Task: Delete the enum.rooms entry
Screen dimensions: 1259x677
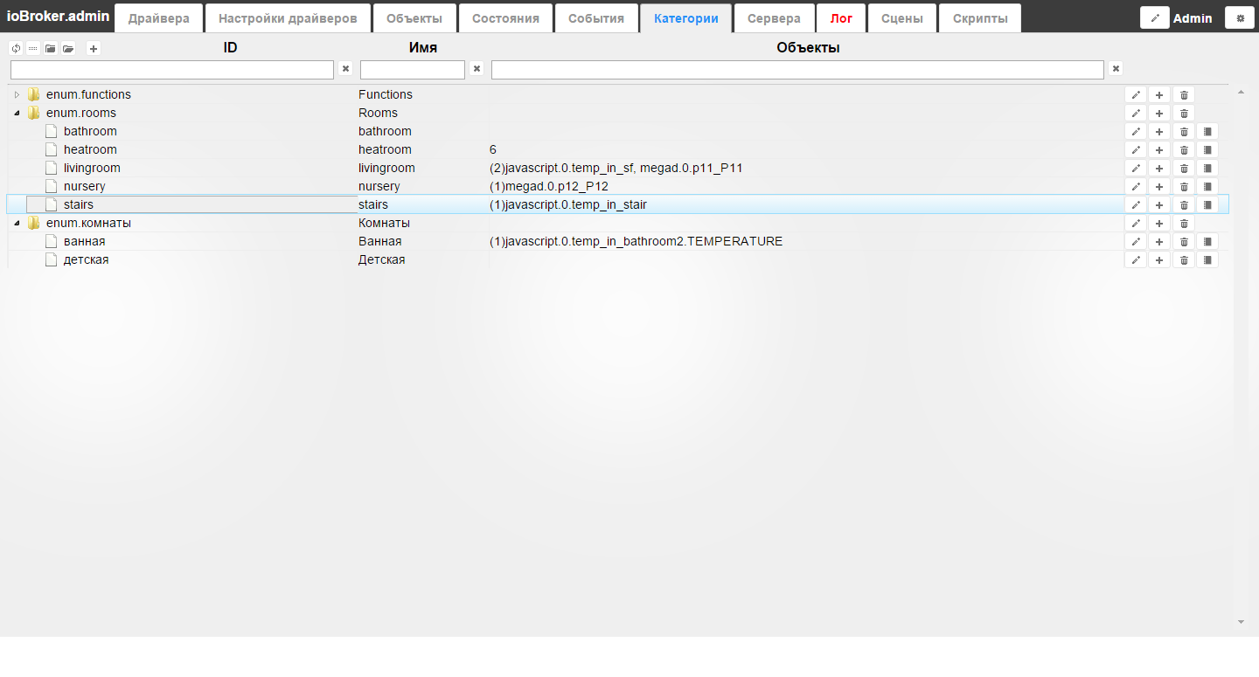Action: click(x=1184, y=113)
